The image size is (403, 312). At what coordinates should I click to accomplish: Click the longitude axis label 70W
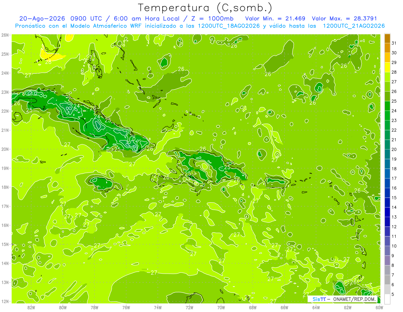[x=221, y=307]
